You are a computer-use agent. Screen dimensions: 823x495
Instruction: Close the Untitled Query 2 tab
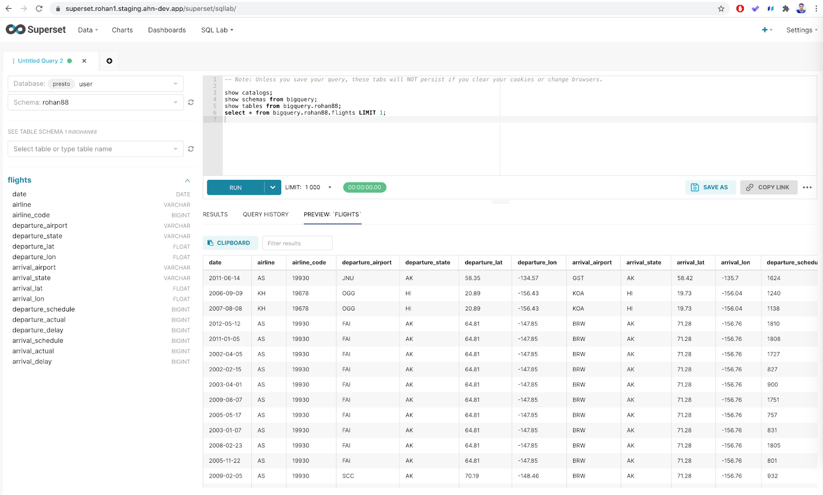[x=84, y=61]
